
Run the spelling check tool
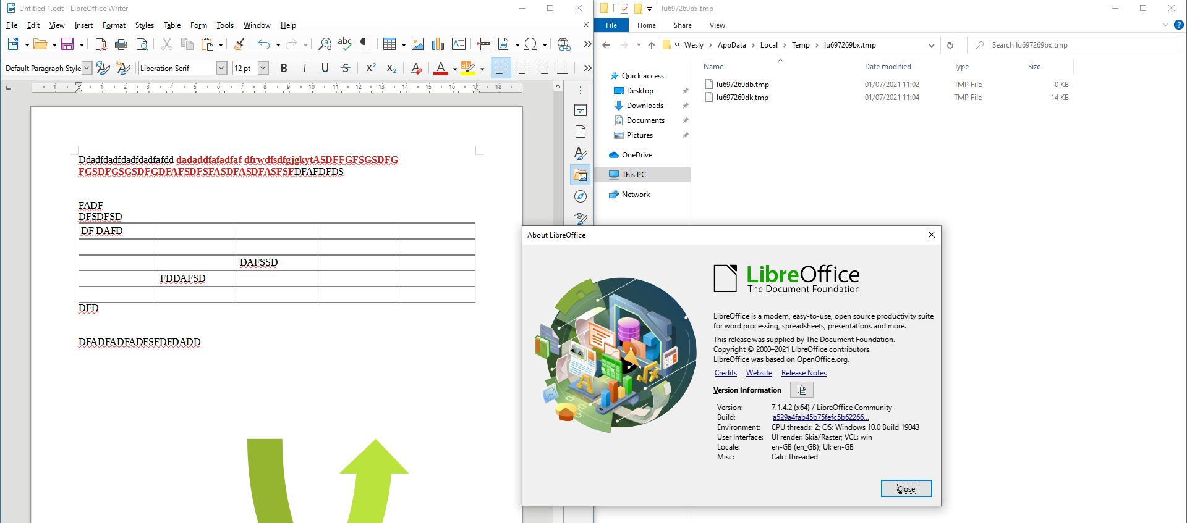point(345,44)
